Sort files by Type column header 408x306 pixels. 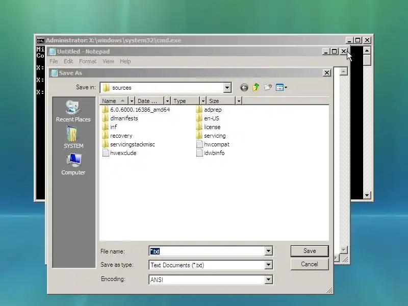click(186, 100)
